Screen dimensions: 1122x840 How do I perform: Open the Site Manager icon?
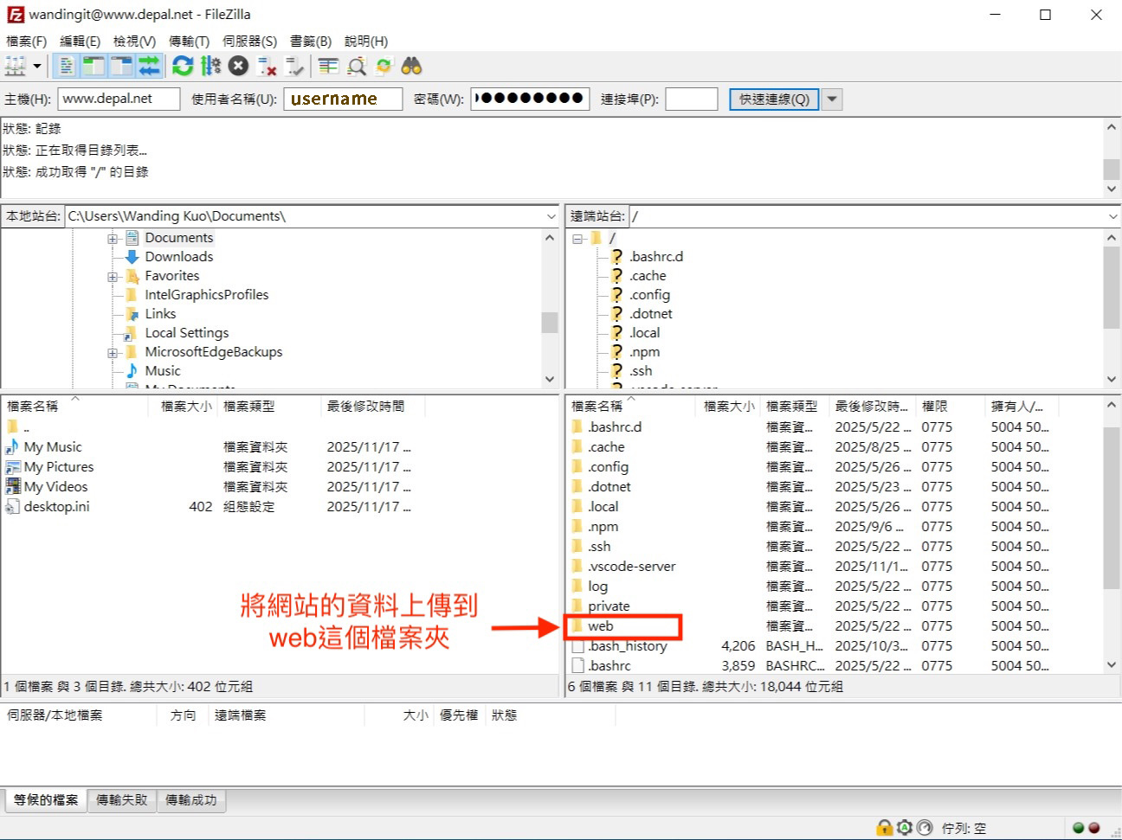(16, 66)
